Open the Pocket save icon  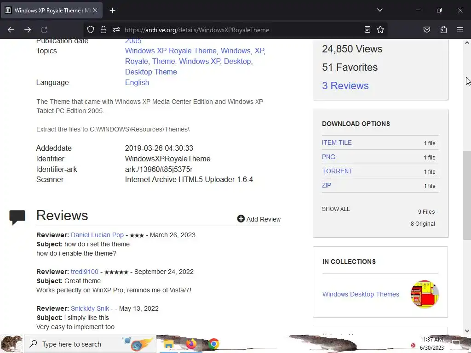[x=426, y=29]
